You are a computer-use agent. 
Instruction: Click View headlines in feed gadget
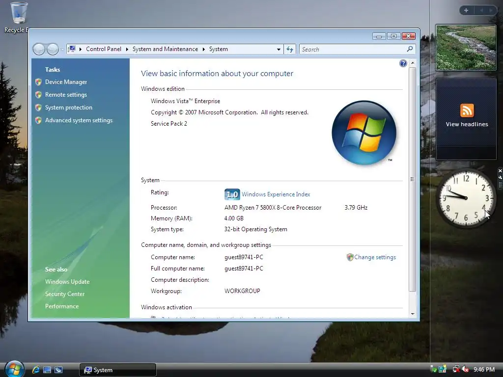pyautogui.click(x=467, y=124)
